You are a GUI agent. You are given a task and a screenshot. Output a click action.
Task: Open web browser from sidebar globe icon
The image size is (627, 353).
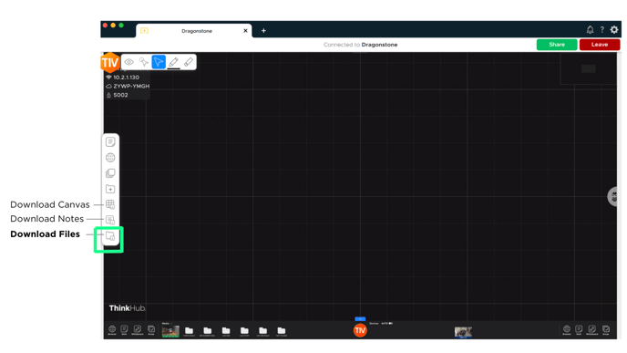[x=110, y=158]
